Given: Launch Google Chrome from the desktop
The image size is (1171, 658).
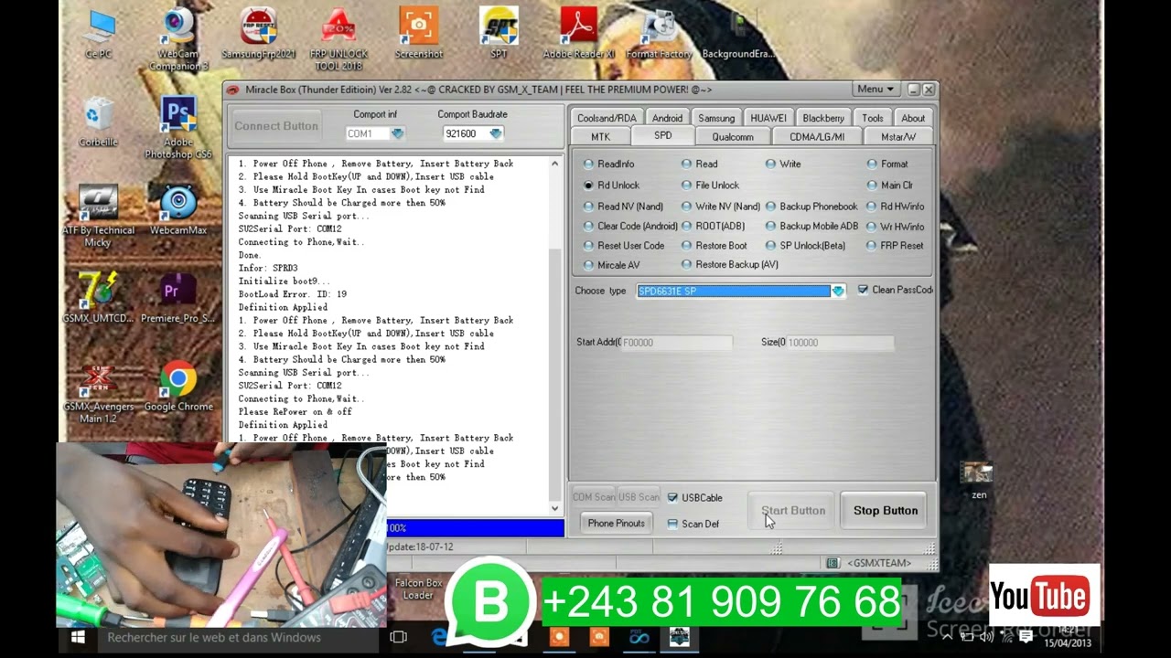Looking at the screenshot, I should 178,387.
